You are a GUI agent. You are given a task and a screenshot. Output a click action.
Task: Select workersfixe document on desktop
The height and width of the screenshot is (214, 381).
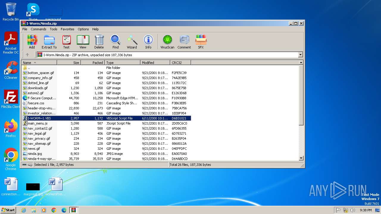point(55,187)
